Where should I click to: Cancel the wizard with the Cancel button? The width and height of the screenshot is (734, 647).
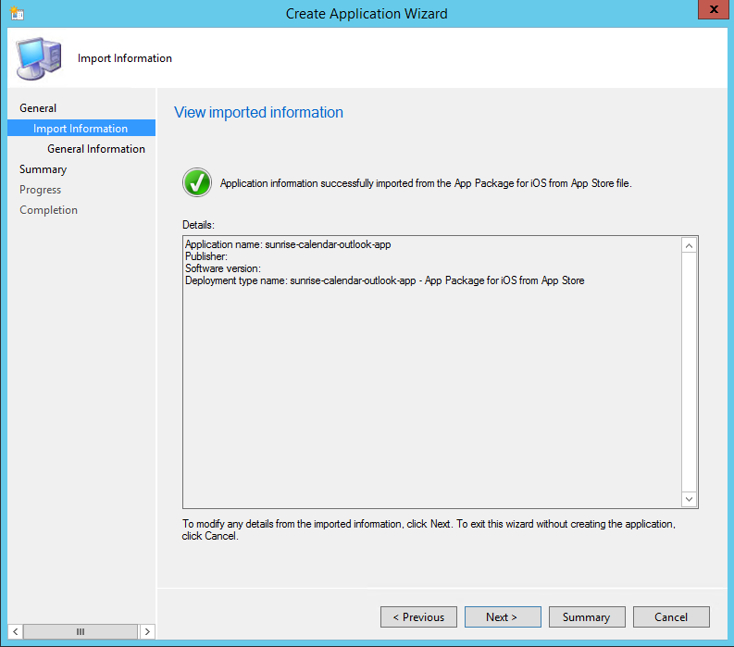[671, 617]
